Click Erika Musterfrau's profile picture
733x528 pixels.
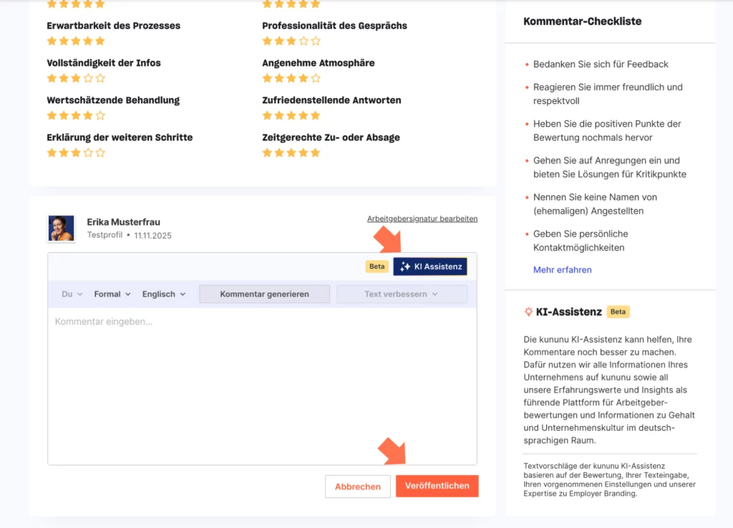point(61,229)
